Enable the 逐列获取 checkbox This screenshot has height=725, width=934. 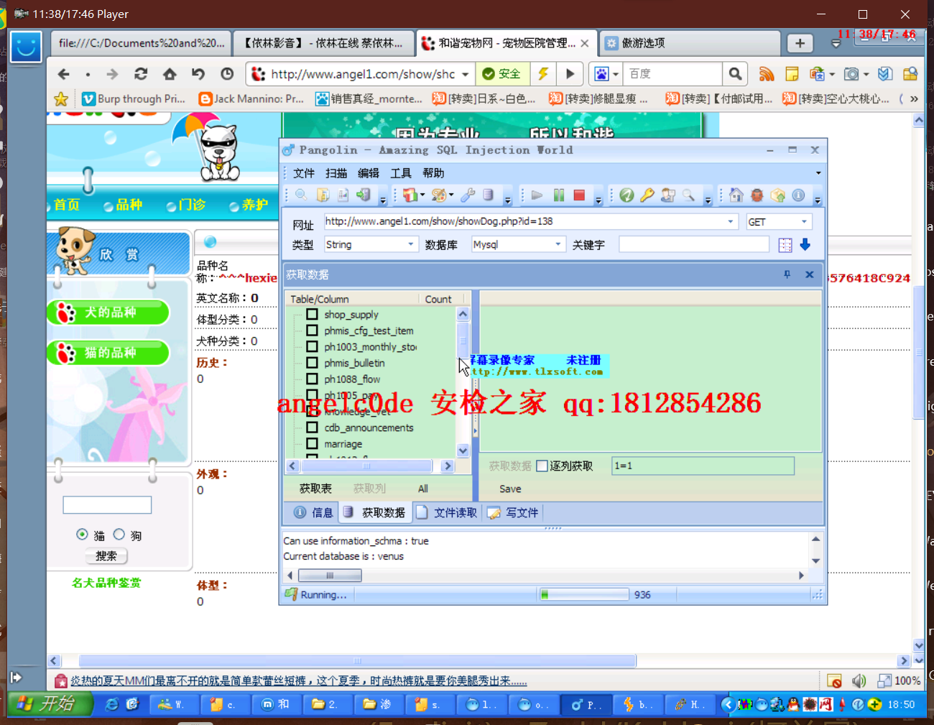coord(542,466)
